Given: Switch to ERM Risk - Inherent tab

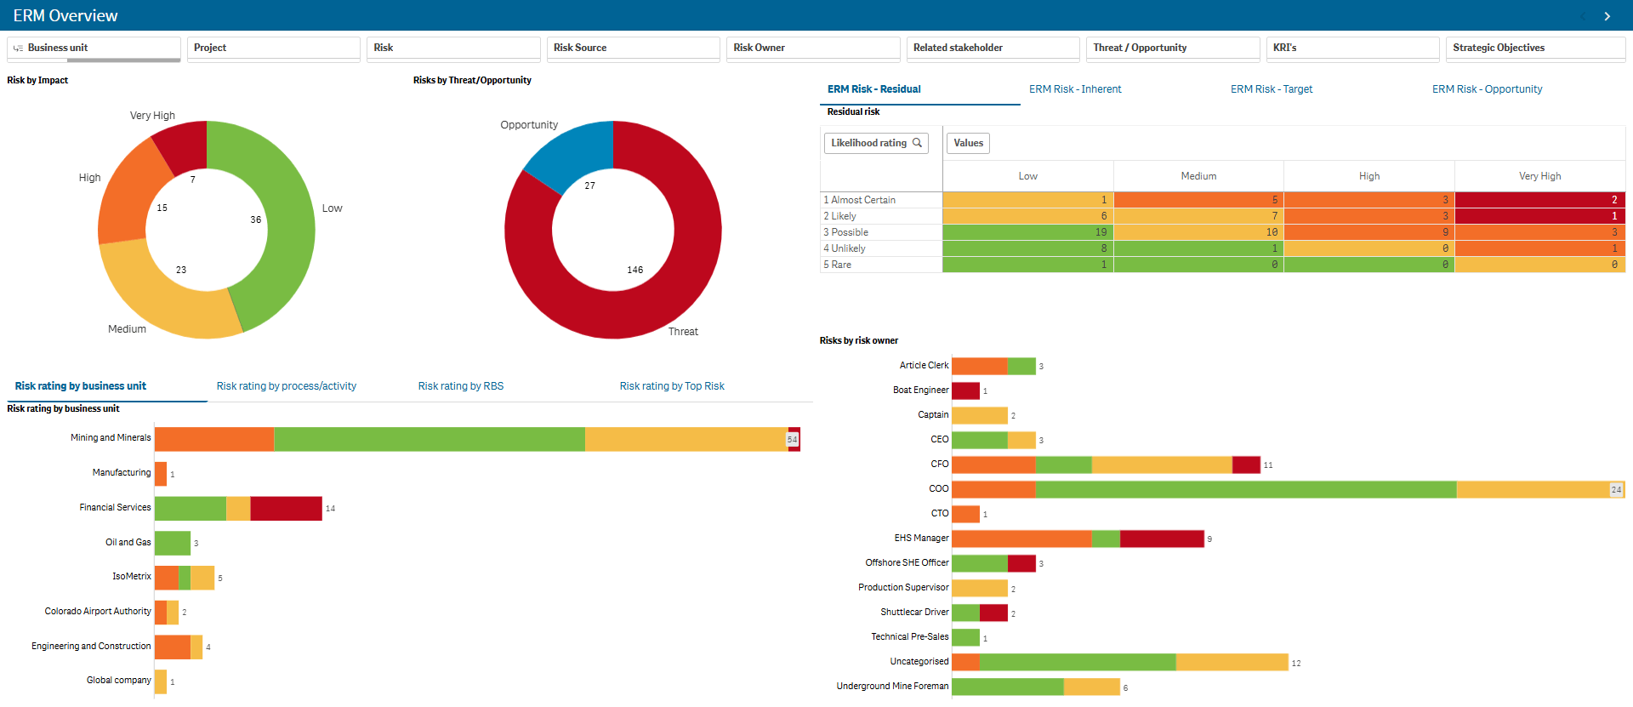Looking at the screenshot, I should pos(1075,89).
